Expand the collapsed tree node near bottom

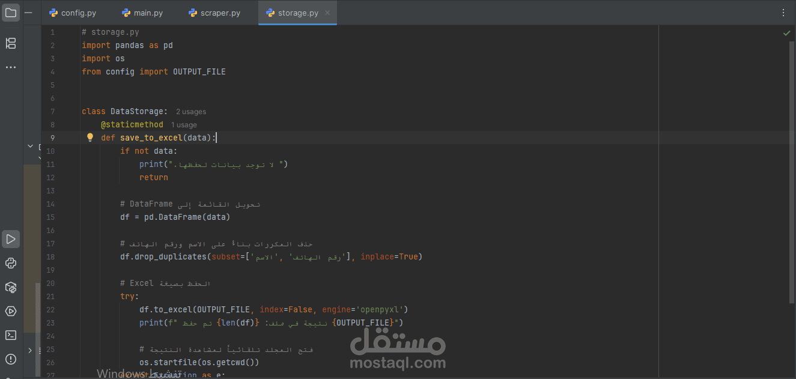(x=30, y=350)
